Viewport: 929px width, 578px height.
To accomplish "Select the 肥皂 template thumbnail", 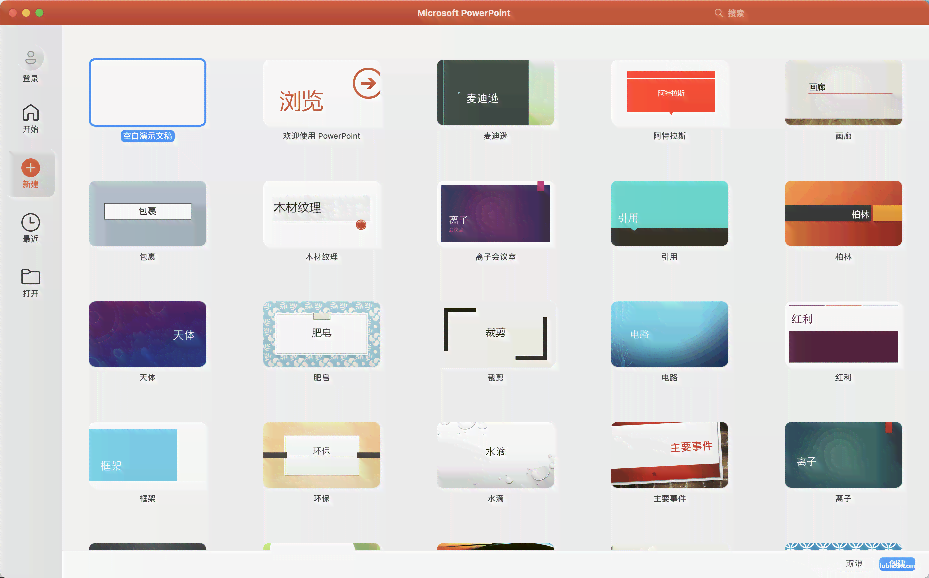I will point(322,334).
